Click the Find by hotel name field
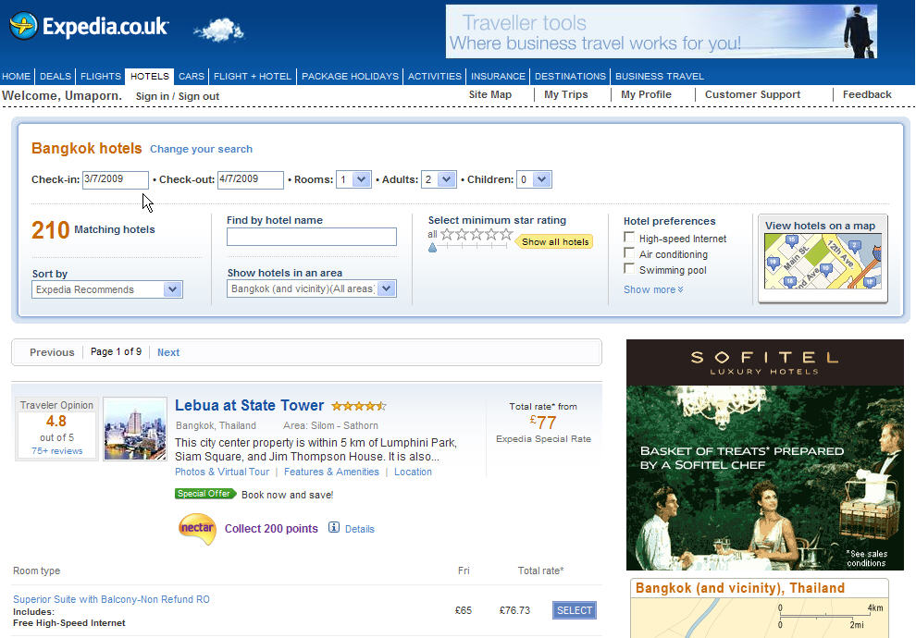Viewport: 916px width, 638px height. coord(312,237)
